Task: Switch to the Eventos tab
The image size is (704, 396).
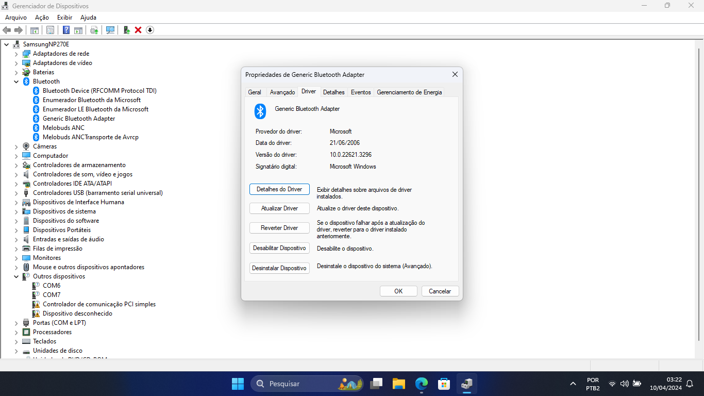Action: click(361, 92)
